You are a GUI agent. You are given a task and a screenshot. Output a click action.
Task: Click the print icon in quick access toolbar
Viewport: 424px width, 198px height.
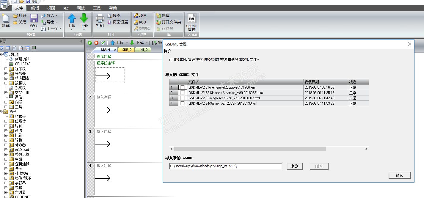pyautogui.click(x=35, y=1)
